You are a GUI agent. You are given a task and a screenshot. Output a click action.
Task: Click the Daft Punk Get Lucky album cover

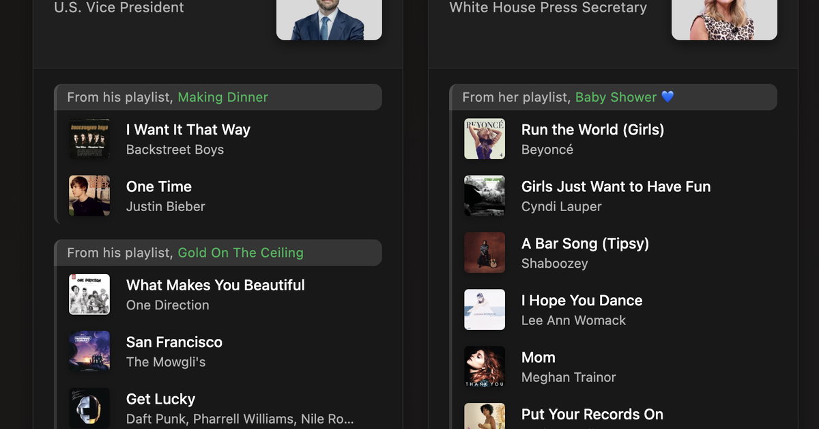click(x=89, y=408)
